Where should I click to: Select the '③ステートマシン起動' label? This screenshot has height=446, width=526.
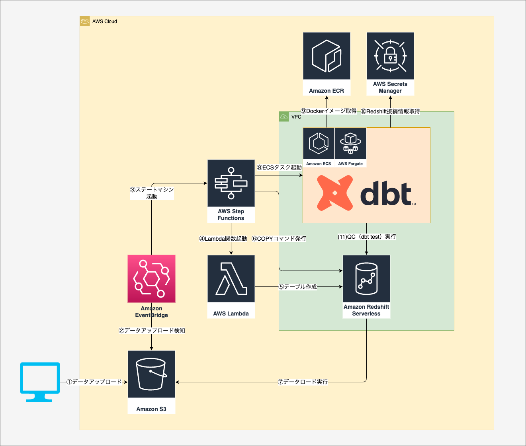[152, 193]
